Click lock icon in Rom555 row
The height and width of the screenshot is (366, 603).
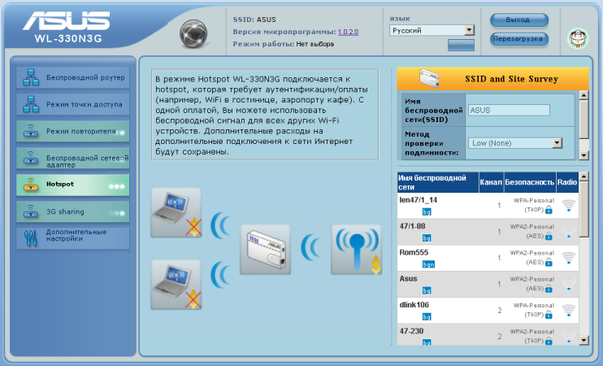[x=549, y=262]
